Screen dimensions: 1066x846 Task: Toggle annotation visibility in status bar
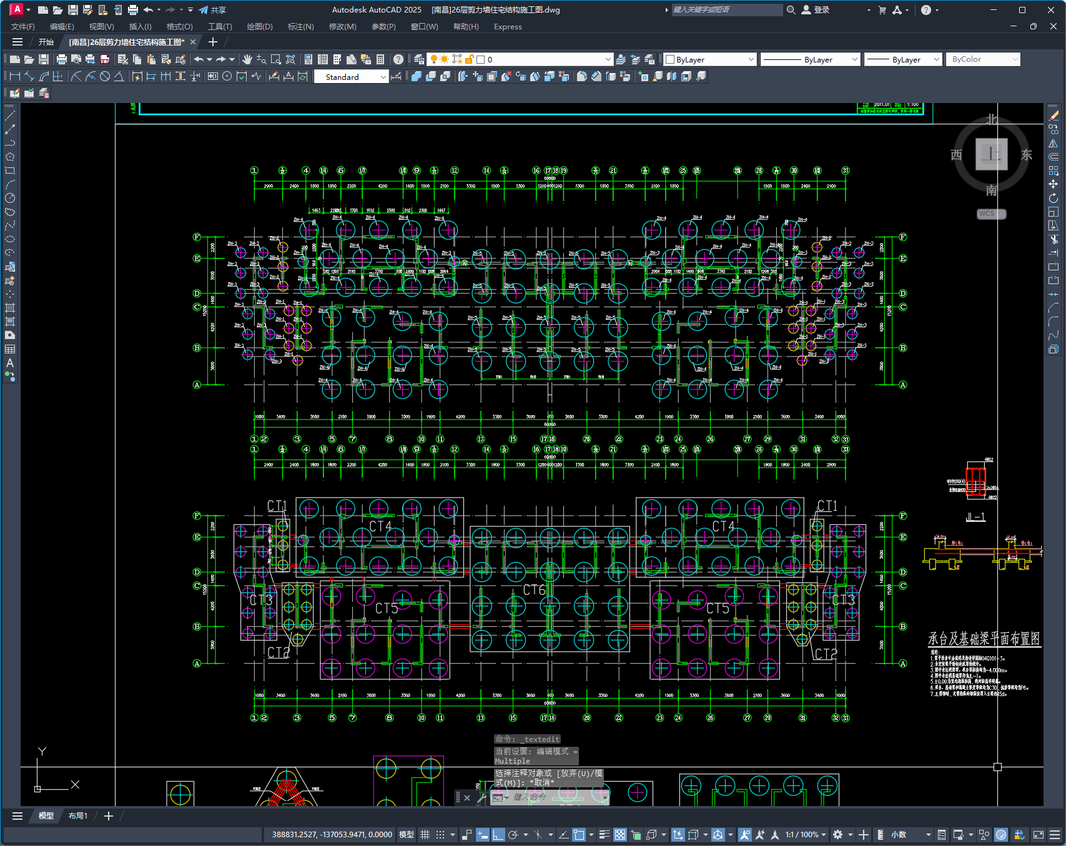coord(744,835)
